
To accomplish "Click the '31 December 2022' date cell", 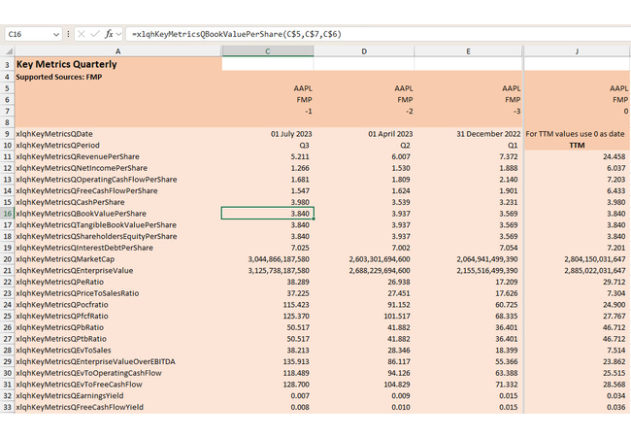I will click(469, 134).
